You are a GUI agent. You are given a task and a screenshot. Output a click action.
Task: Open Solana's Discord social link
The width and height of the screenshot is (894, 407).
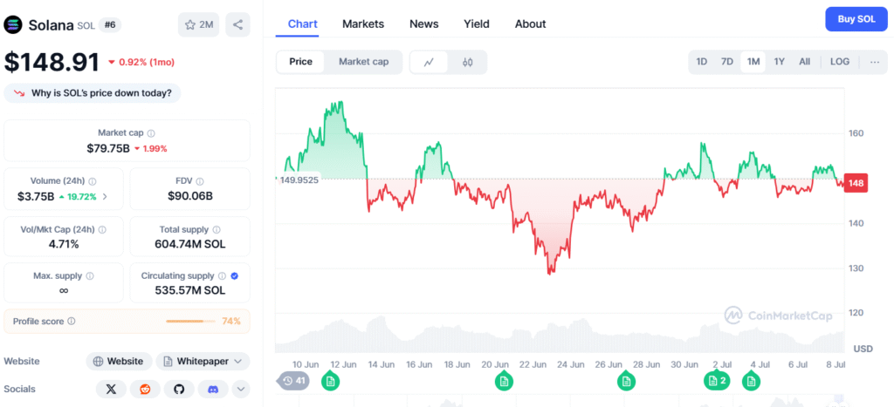coord(213,389)
